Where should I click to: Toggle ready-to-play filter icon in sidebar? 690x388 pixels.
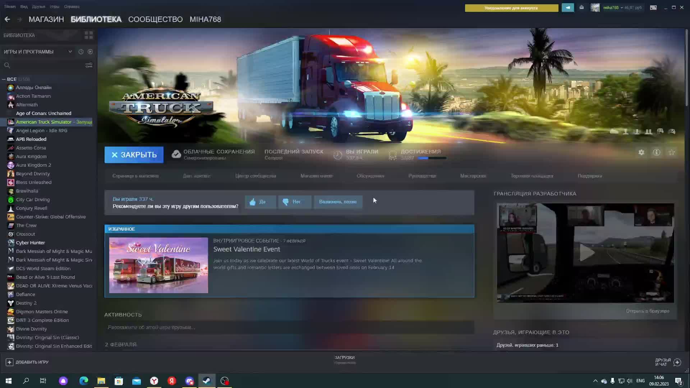(90, 52)
